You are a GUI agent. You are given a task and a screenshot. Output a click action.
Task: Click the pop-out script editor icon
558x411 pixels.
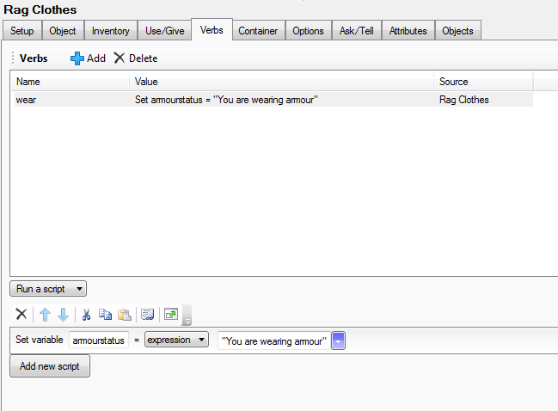click(170, 315)
